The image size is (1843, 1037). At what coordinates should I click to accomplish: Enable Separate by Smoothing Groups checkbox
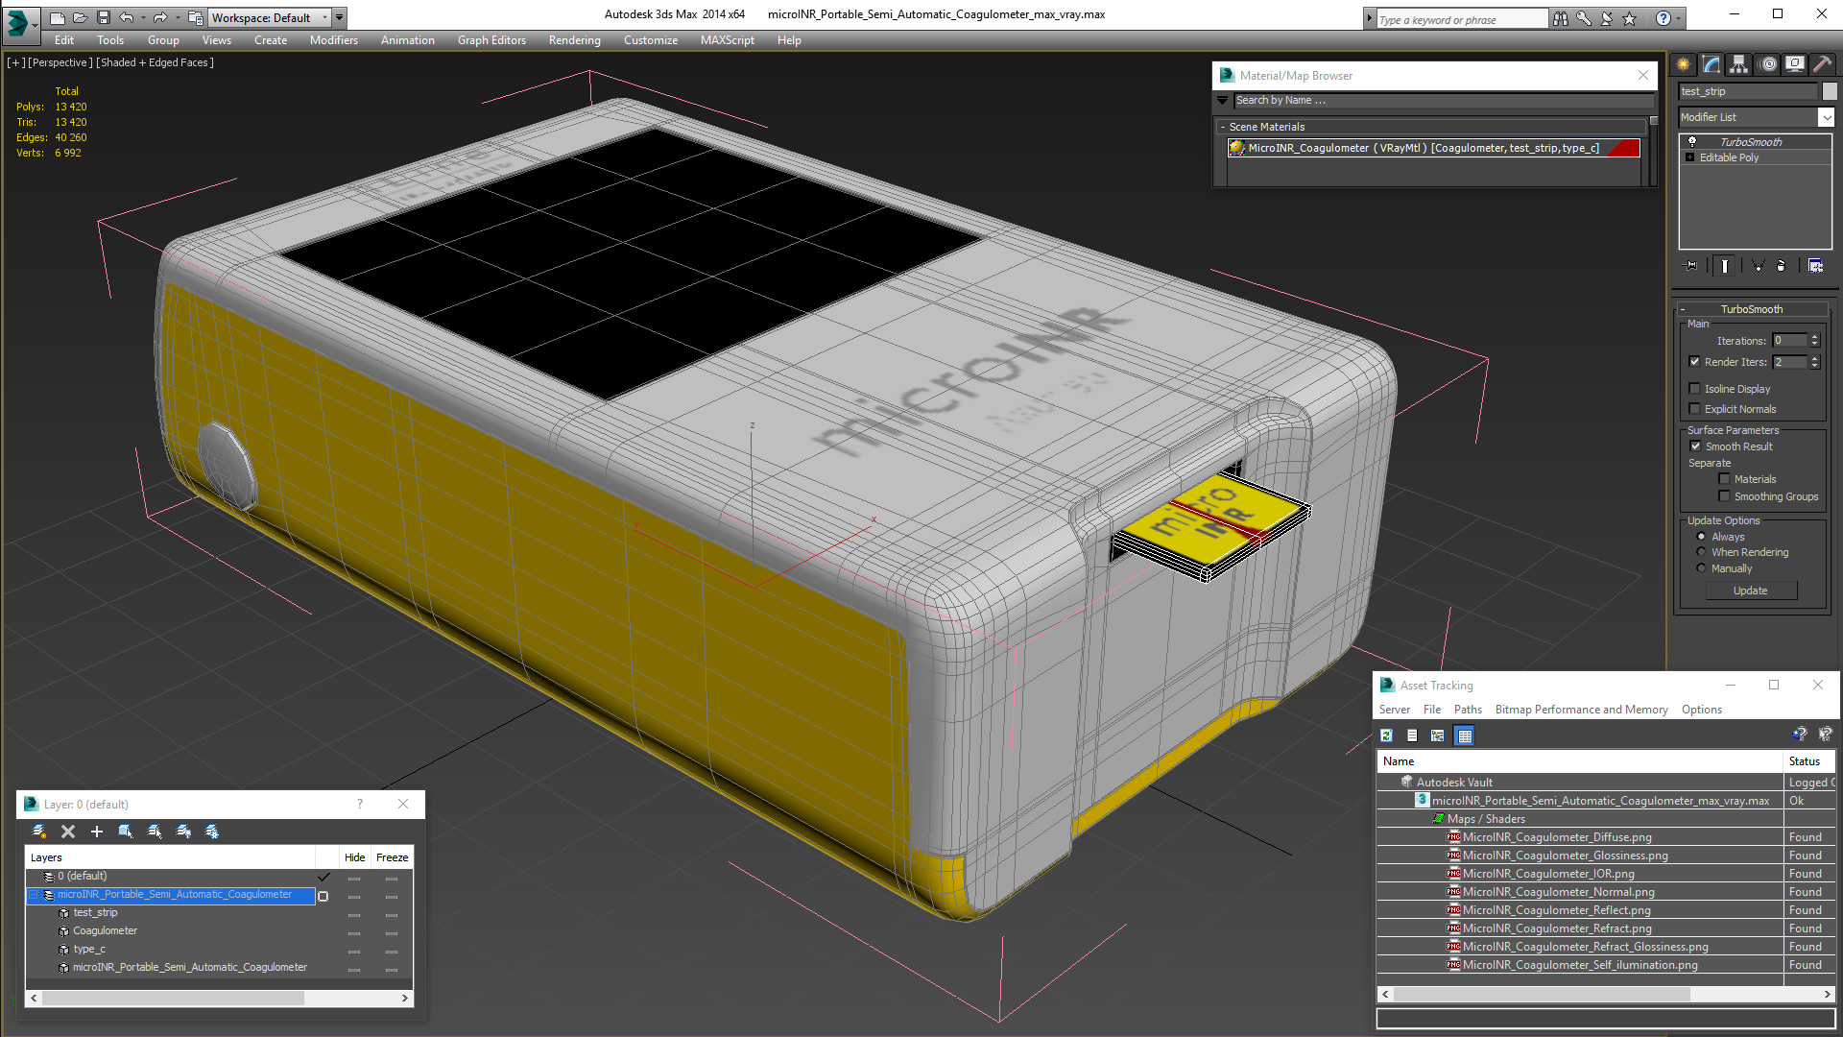[1724, 496]
